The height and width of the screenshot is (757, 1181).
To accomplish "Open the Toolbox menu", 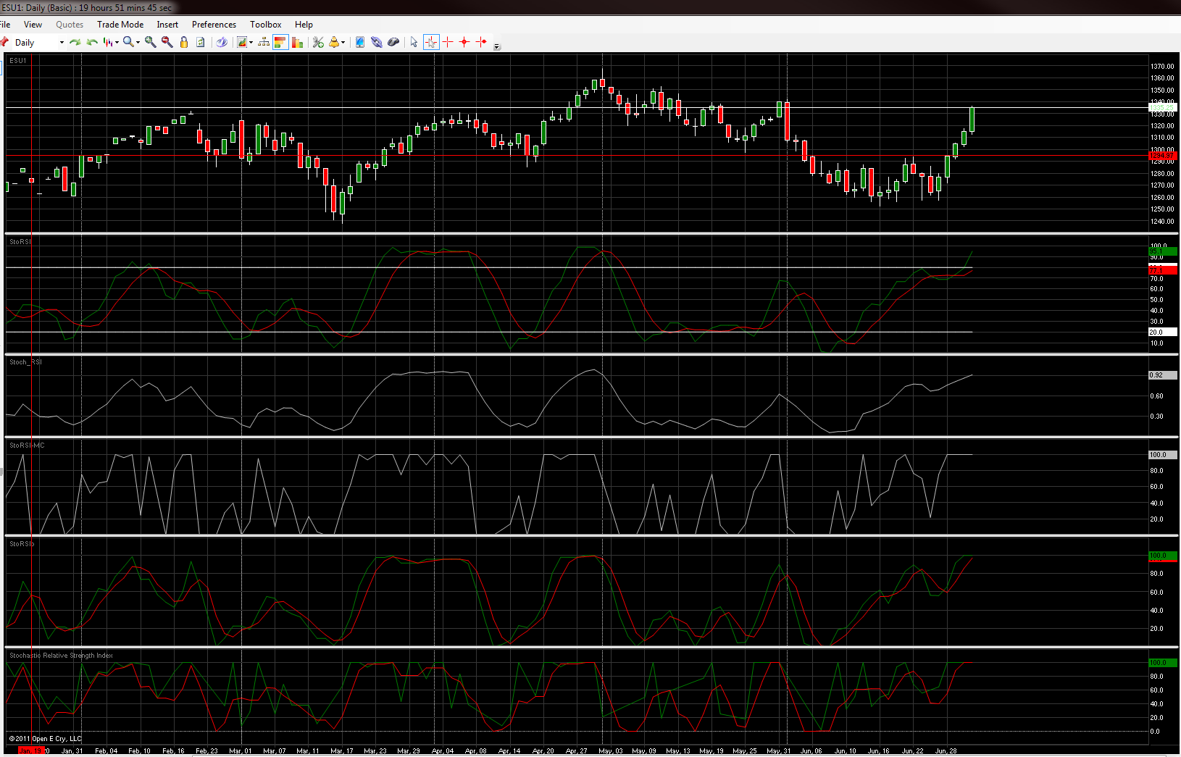I will (x=266, y=25).
